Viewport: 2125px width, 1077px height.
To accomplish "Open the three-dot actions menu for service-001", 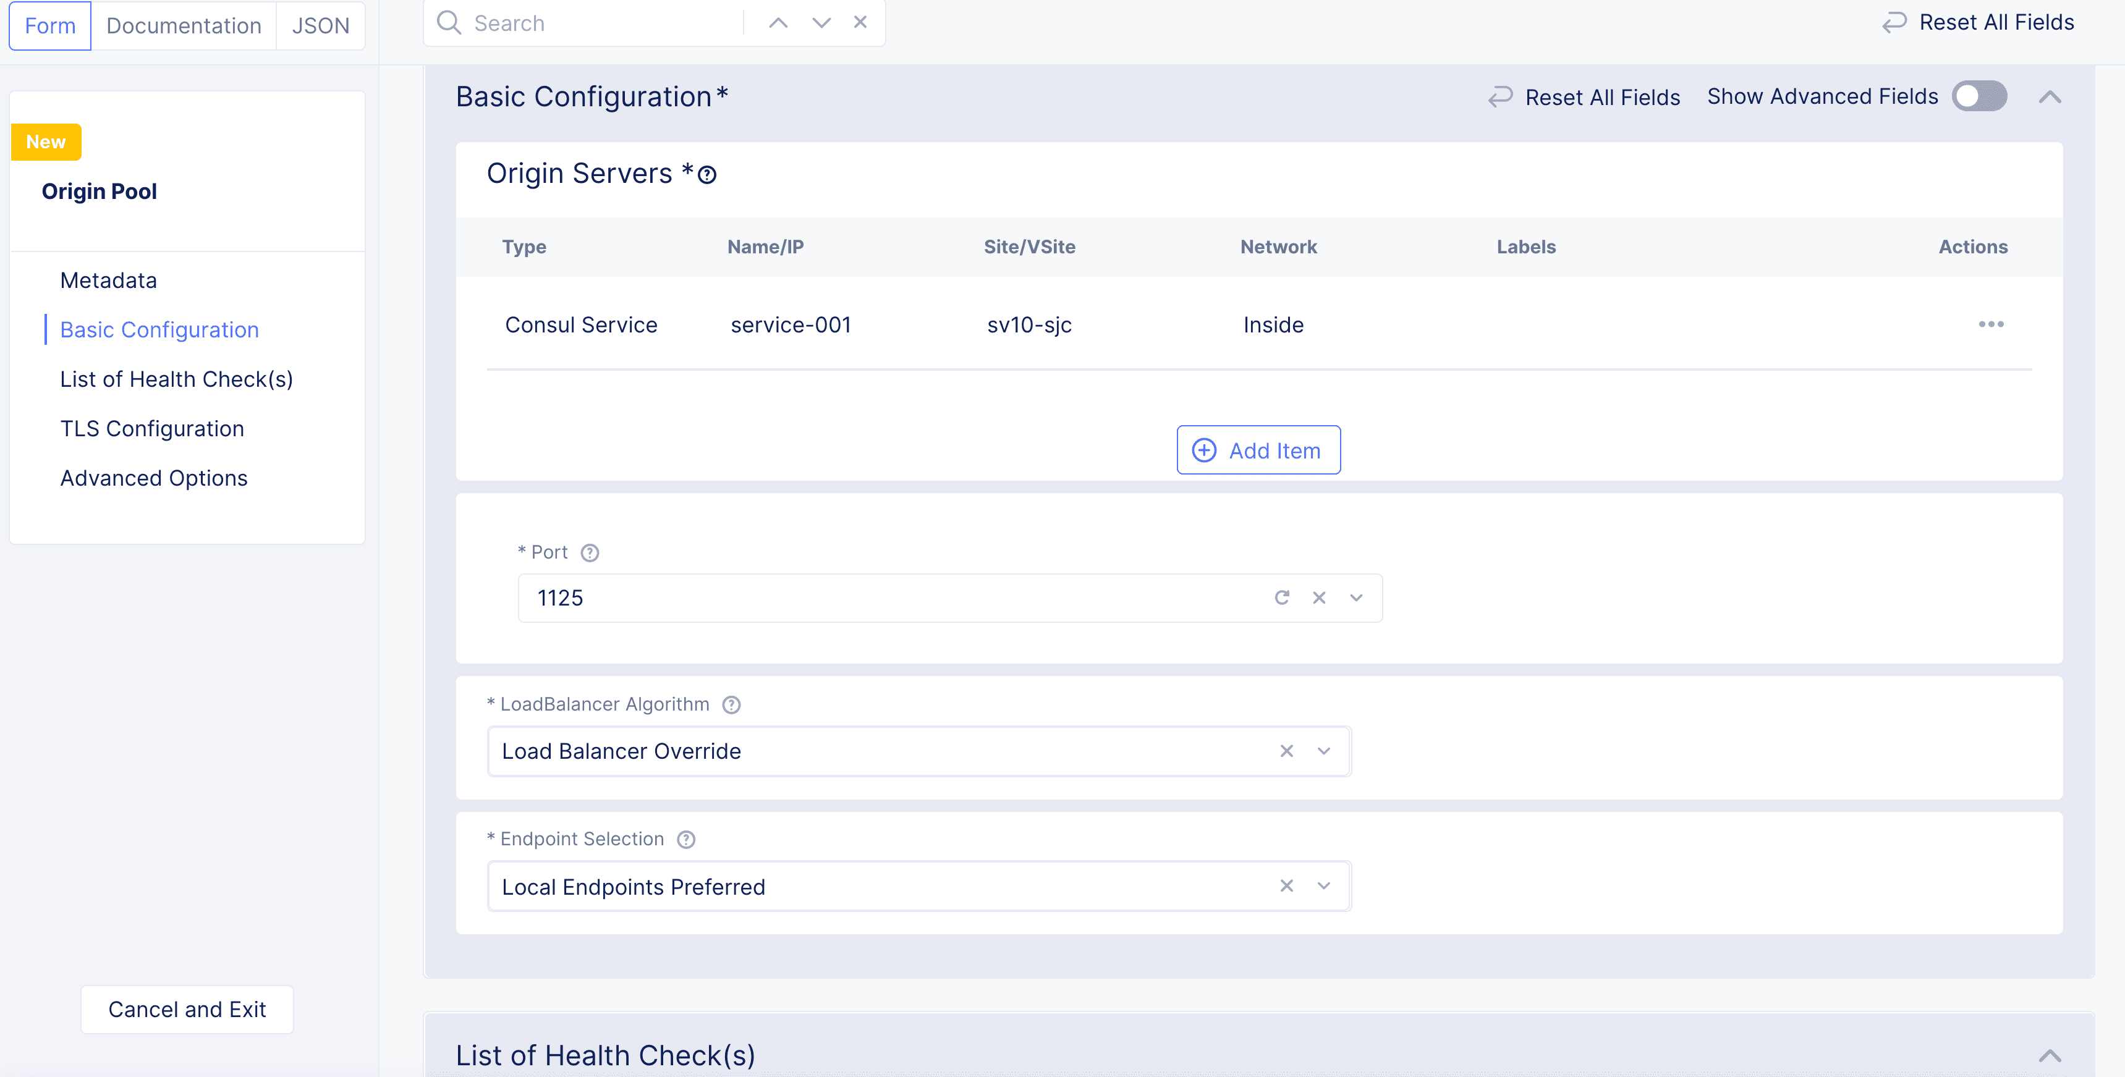I will [x=1990, y=324].
